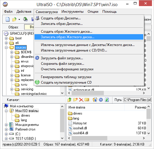Collapse the Мои ISO файлы node
Viewport: 154px width, 149px height.
6,111
